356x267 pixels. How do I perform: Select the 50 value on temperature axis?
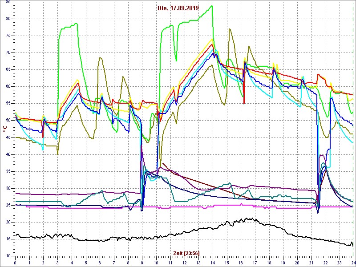coord(8,121)
